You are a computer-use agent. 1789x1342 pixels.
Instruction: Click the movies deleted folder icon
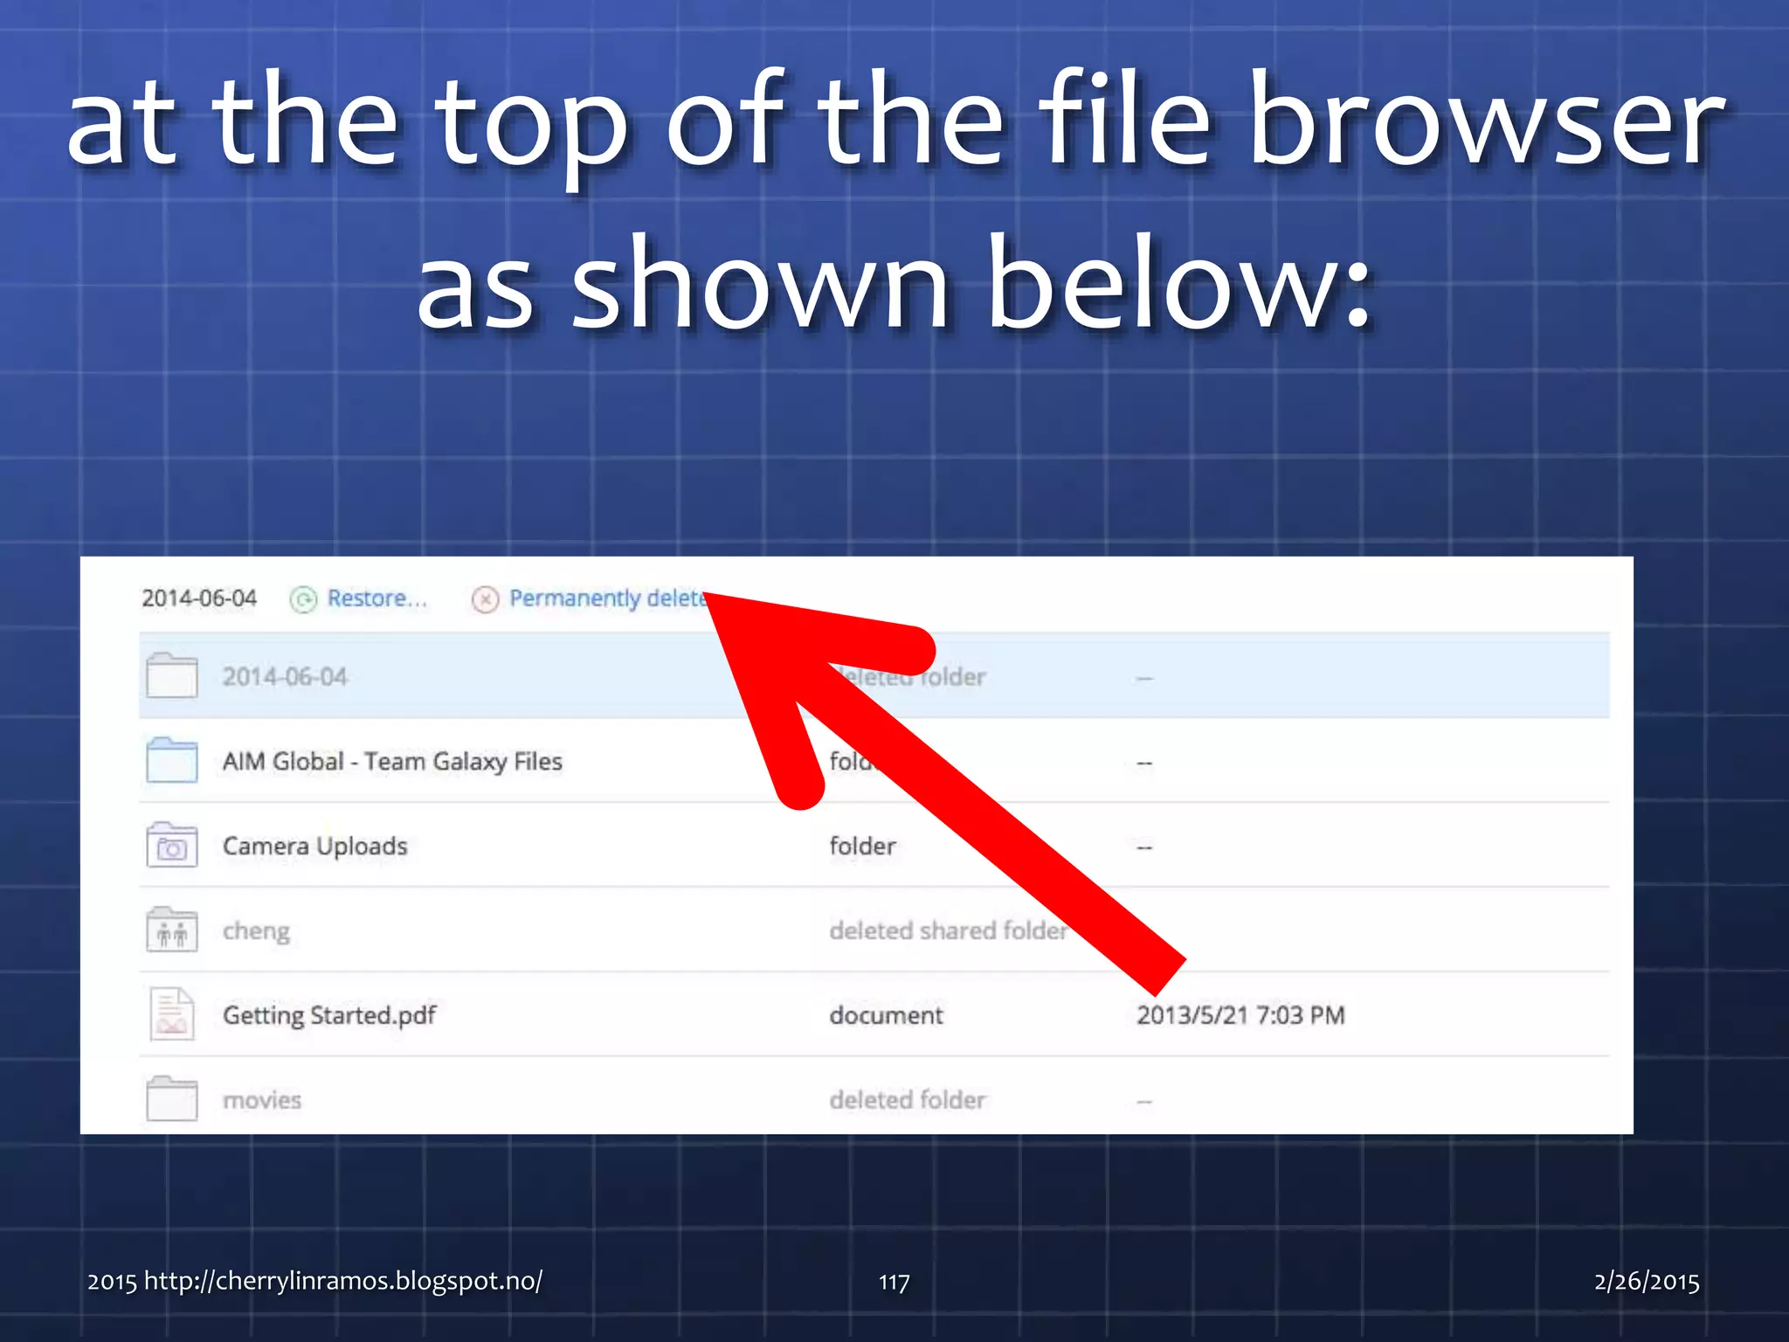tap(172, 1098)
